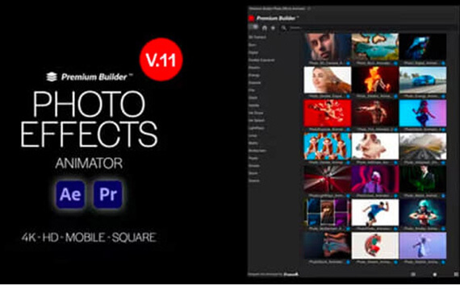The image size is (460, 290).
Task: Open the home icon in Premium Builder toolbar
Action: [x=265, y=28]
